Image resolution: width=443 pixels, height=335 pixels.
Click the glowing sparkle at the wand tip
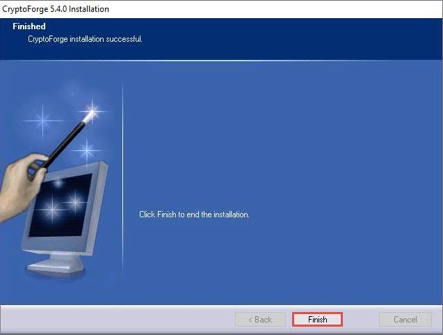[91, 110]
